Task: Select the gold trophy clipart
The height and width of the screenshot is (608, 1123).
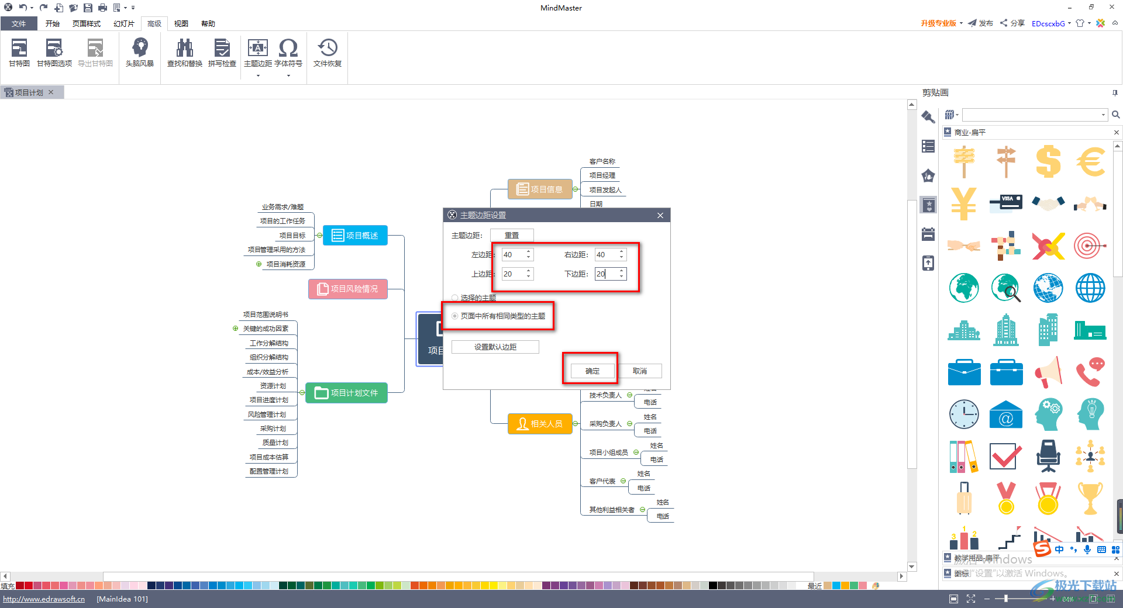Action: (1090, 498)
